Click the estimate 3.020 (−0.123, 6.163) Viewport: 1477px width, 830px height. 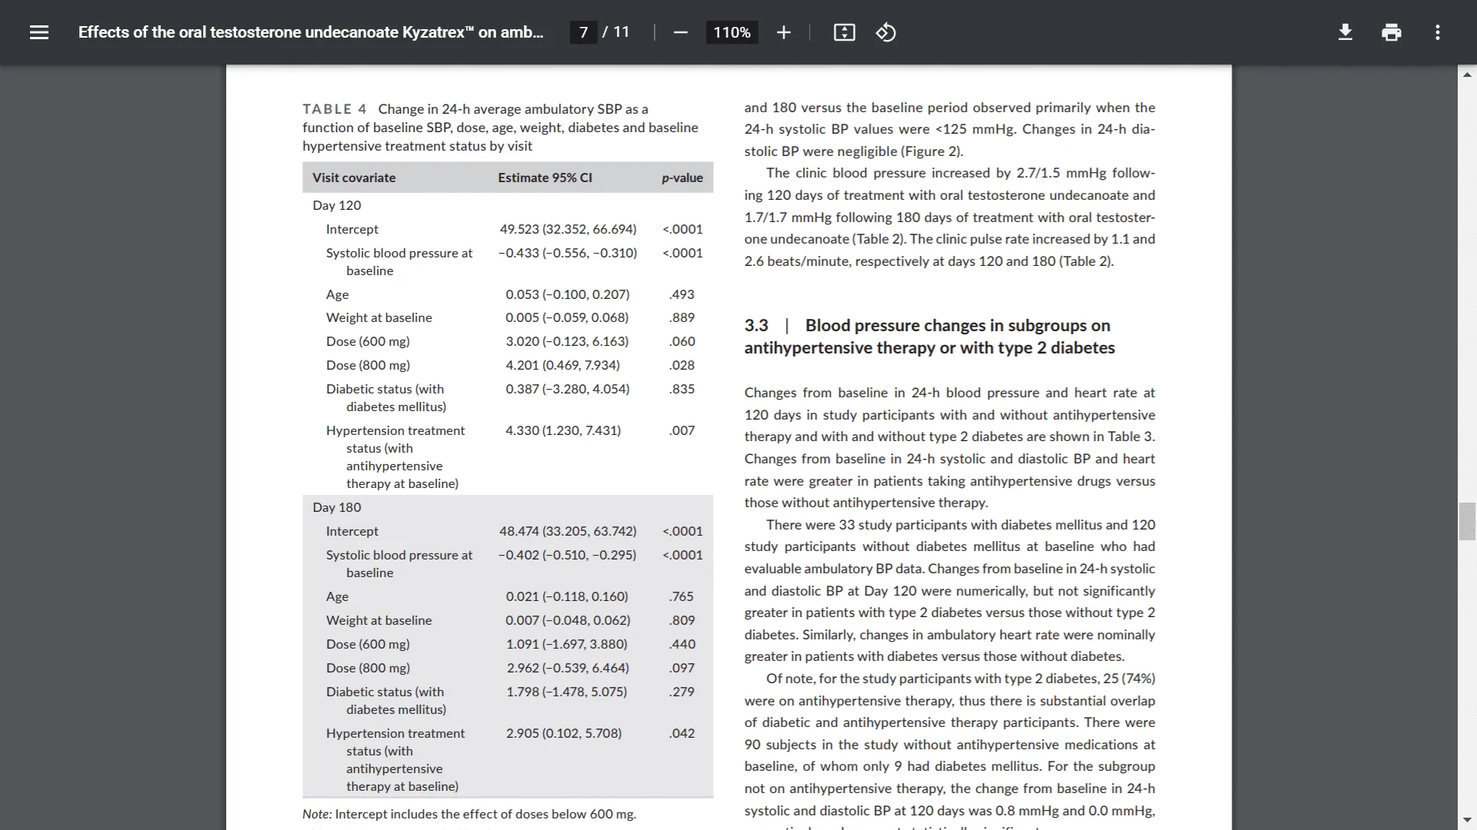pos(567,341)
